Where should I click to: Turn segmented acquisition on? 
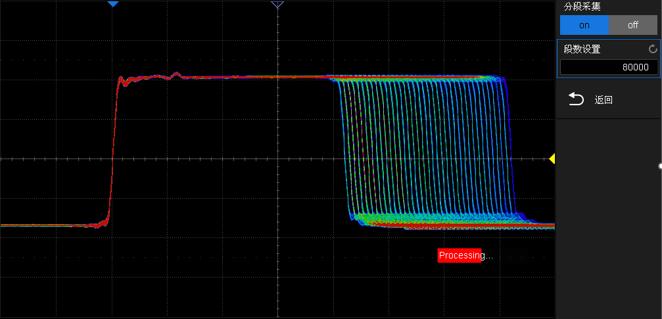point(584,25)
